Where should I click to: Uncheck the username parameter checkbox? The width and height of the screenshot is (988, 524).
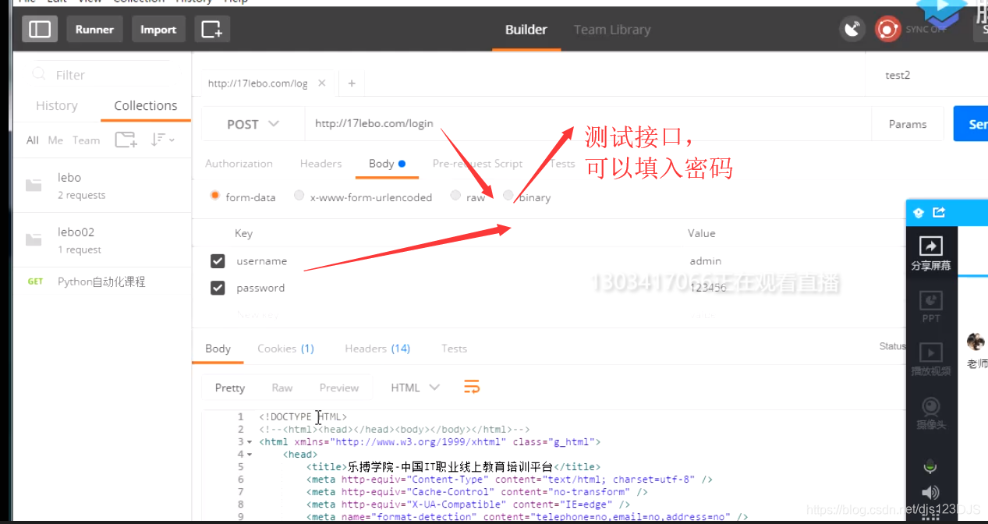pos(218,260)
